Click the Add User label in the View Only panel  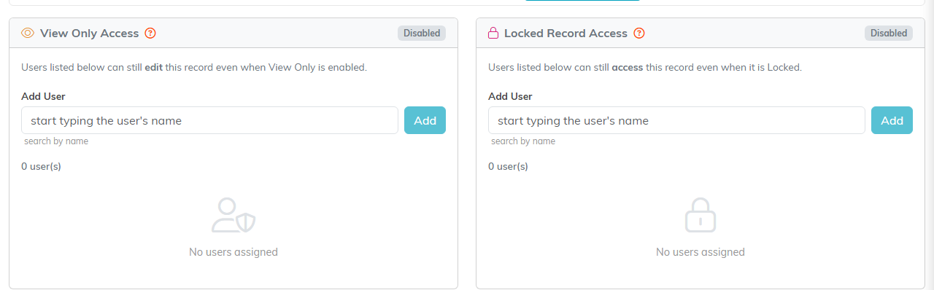43,96
